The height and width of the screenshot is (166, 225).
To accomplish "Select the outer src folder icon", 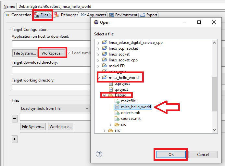I will click(x=111, y=130).
